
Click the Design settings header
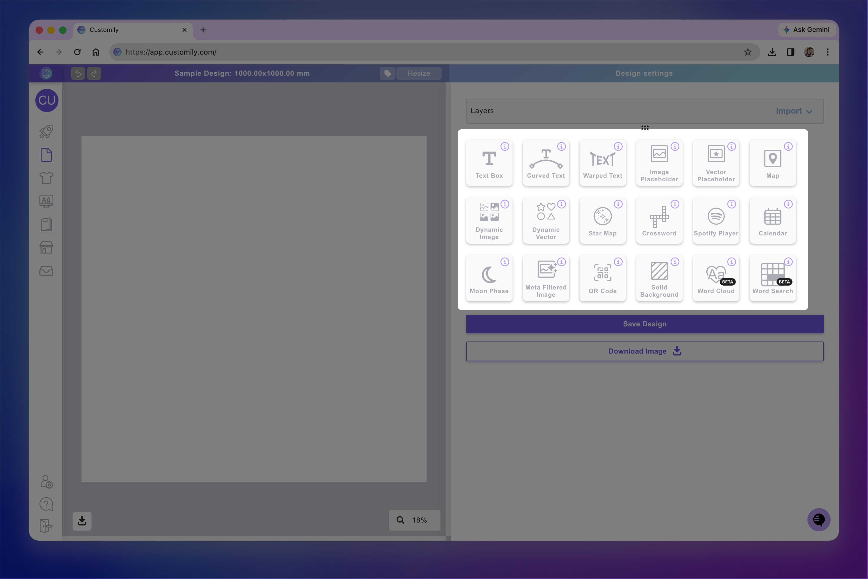click(644, 73)
